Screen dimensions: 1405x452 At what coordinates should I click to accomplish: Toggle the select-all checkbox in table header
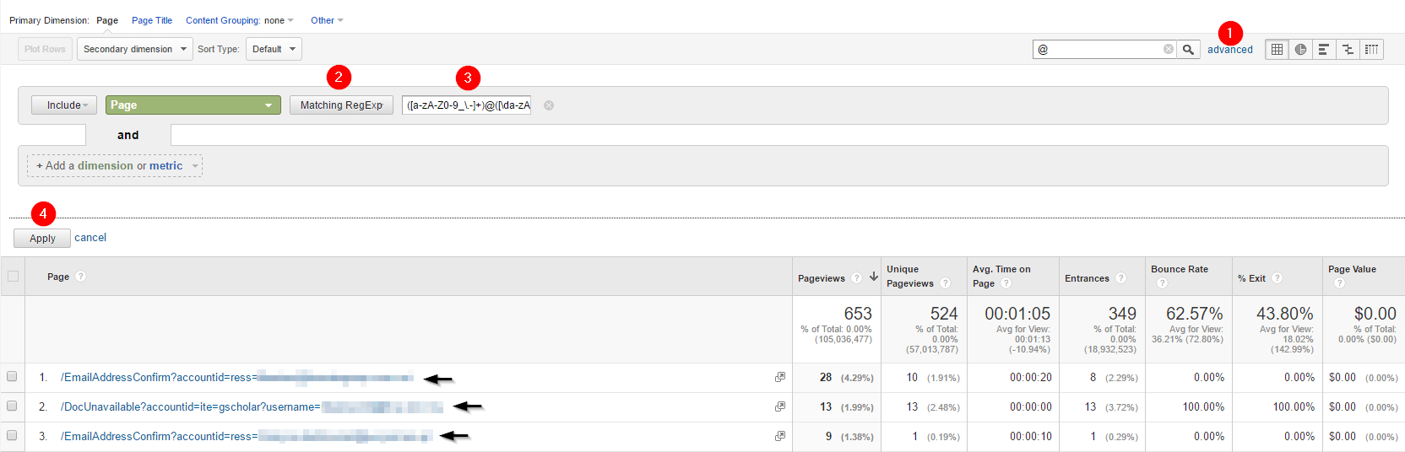[x=13, y=276]
